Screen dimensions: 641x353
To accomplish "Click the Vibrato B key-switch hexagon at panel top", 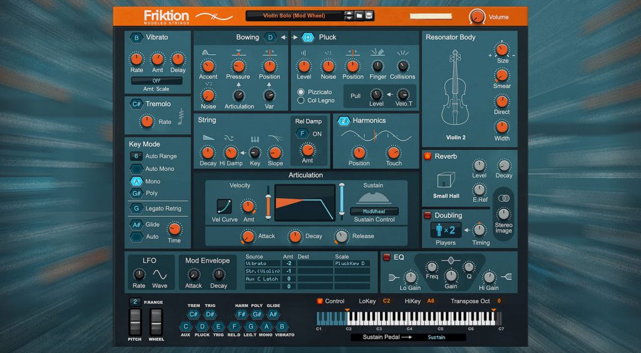I will 136,37.
